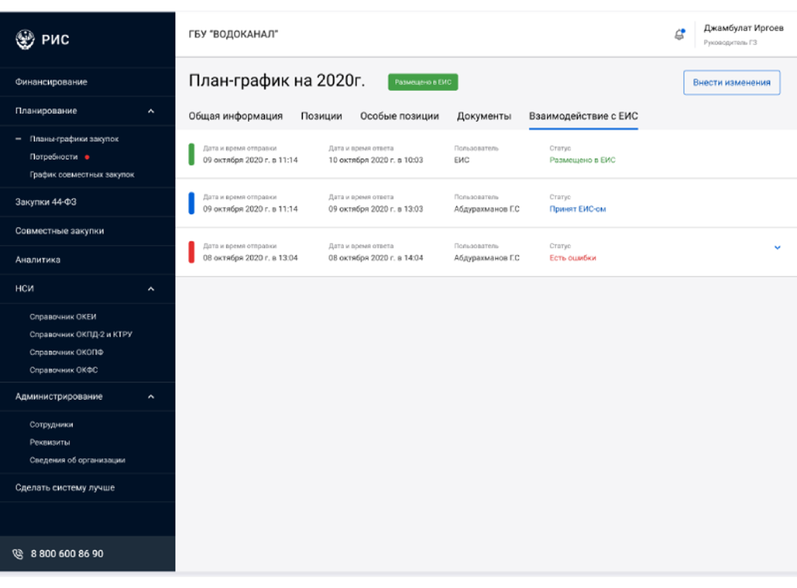The image size is (797, 588).
Task: Click blue status bar of Принят ЕИС-ом row
Action: pyautogui.click(x=191, y=203)
